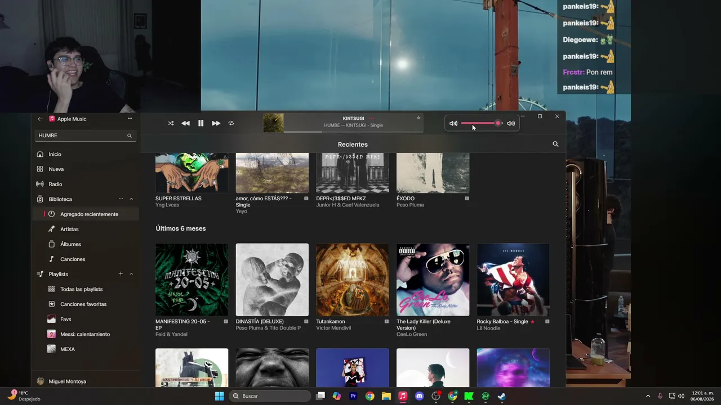Open Steam from the taskbar

click(502, 396)
